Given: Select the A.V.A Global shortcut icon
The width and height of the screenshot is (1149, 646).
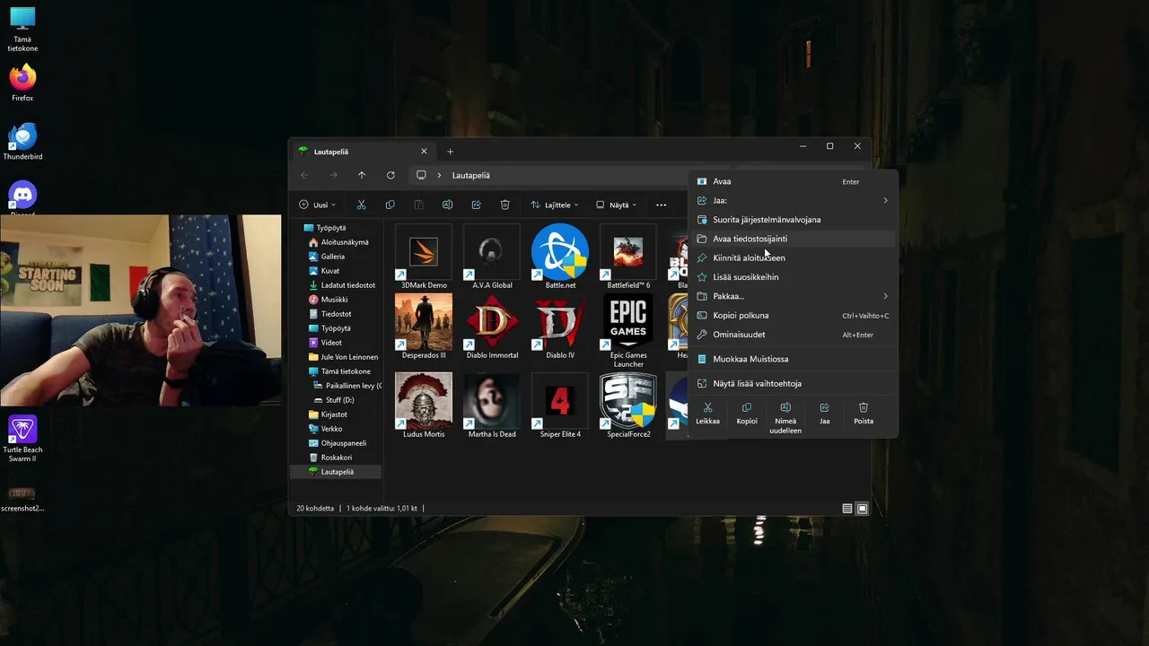Looking at the screenshot, I should (x=492, y=252).
